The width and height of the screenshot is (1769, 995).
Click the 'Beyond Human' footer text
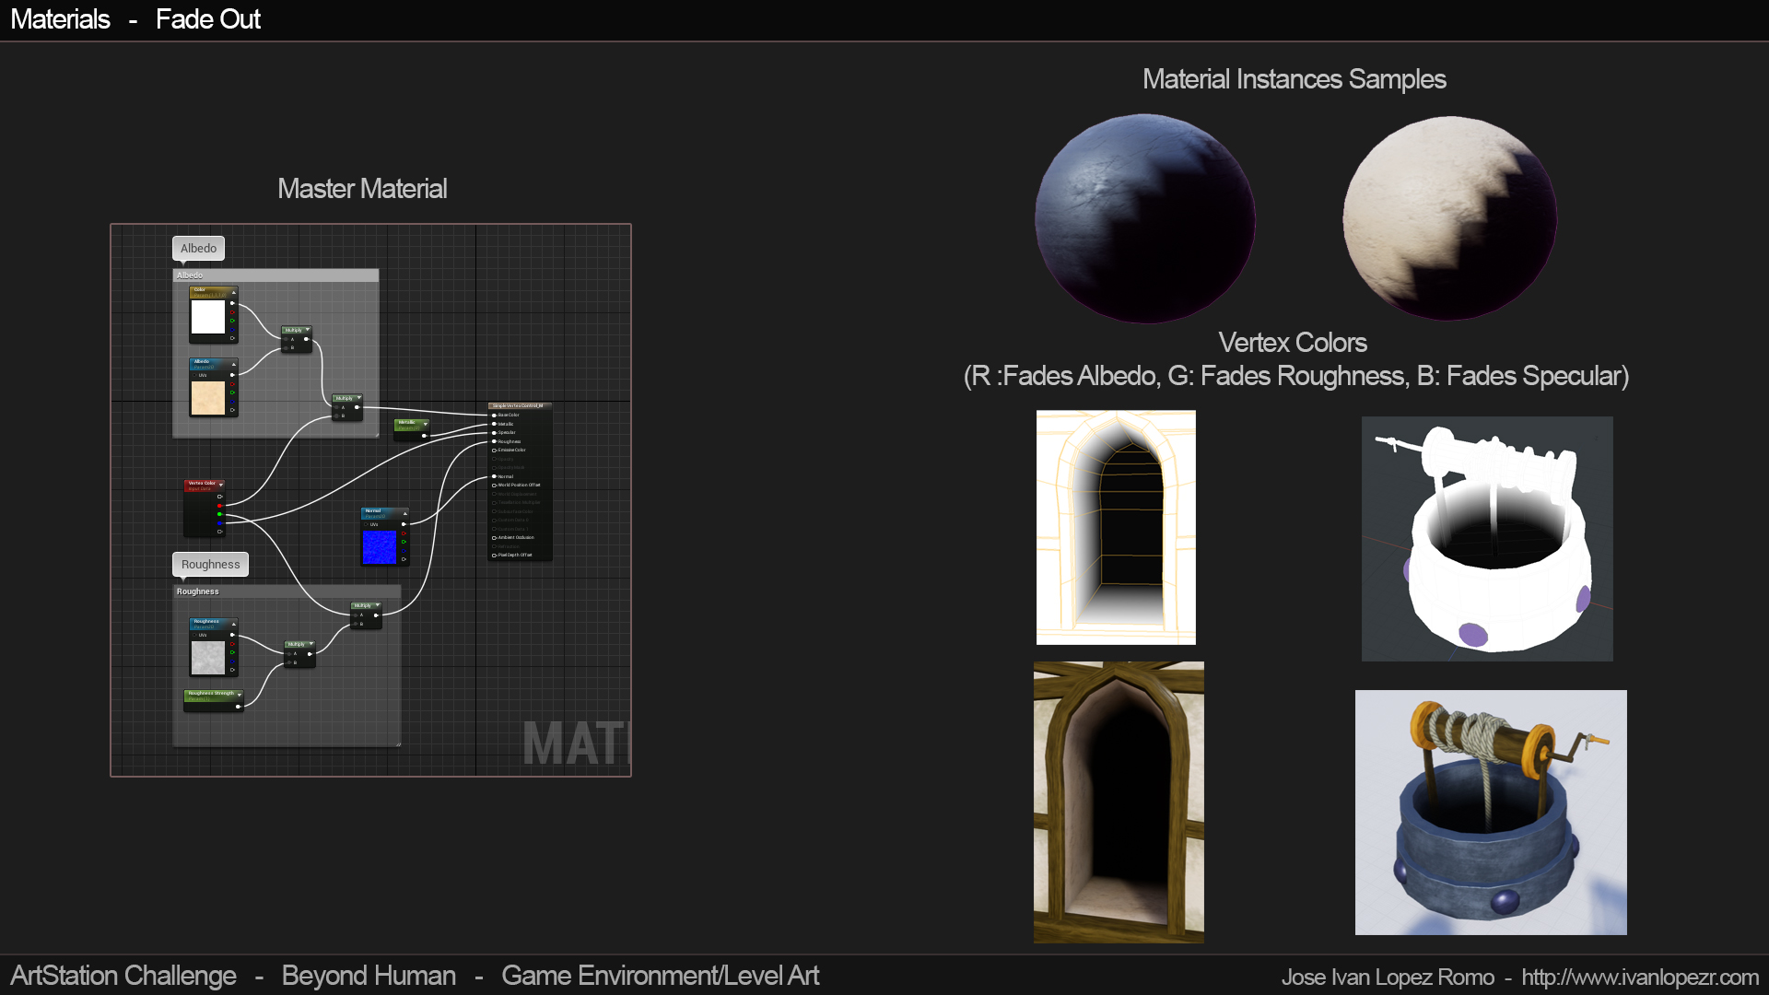tap(369, 976)
